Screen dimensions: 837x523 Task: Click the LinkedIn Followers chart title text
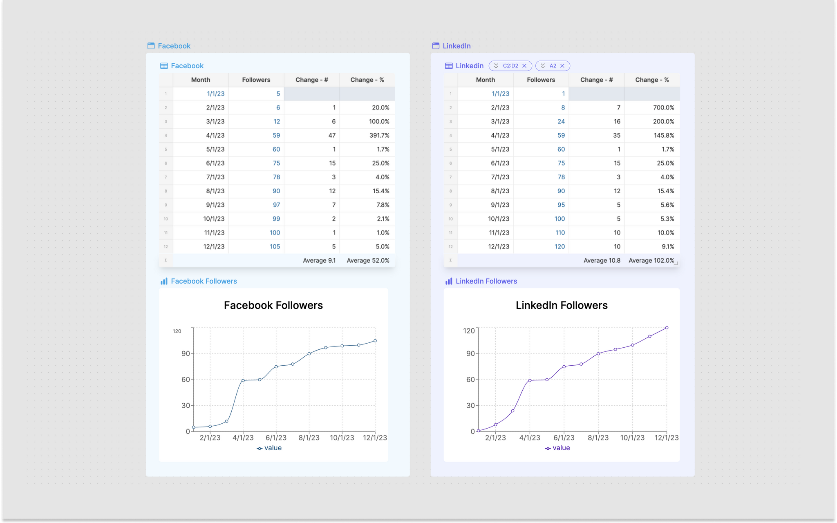click(562, 305)
